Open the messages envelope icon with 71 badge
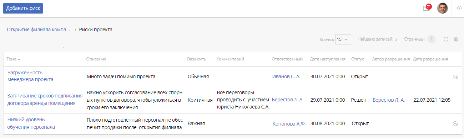This screenshot has height=138, width=464. 427,8
